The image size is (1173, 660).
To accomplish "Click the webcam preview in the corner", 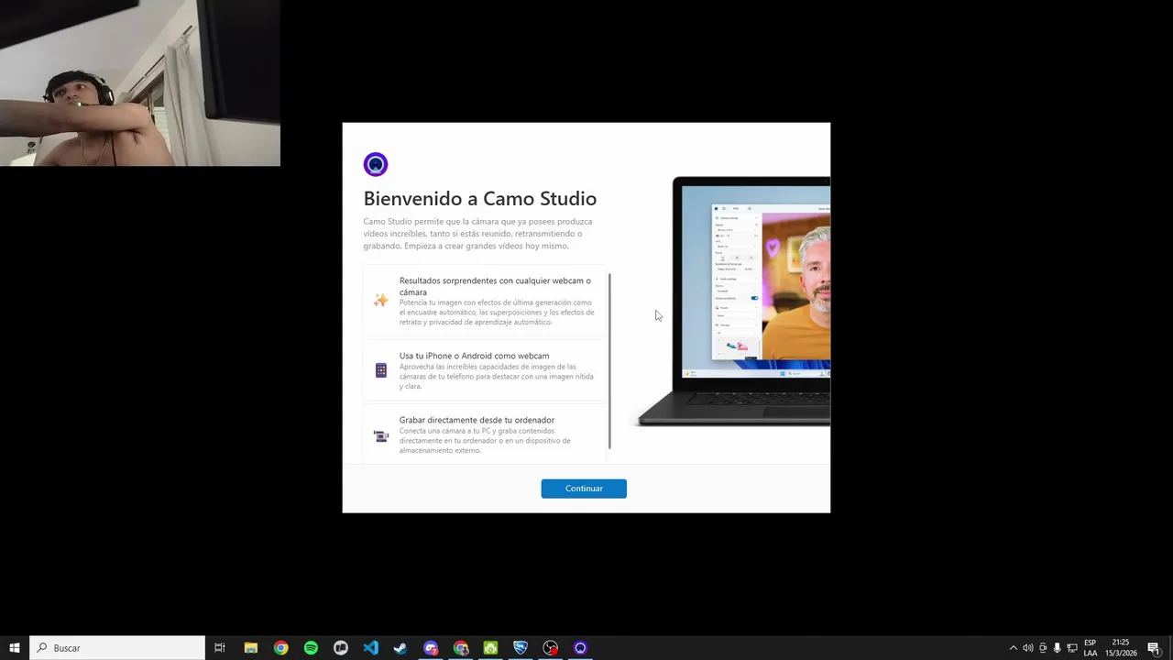I will pyautogui.click(x=140, y=82).
